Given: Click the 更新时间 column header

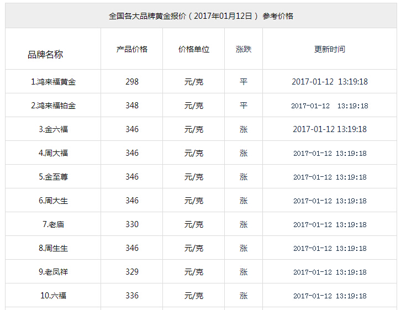Looking at the screenshot, I should click(x=330, y=49).
